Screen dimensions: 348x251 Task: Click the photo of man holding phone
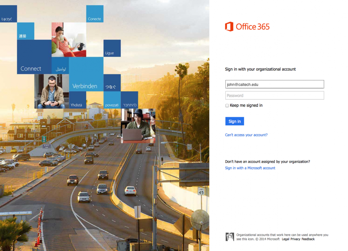(x=51, y=91)
